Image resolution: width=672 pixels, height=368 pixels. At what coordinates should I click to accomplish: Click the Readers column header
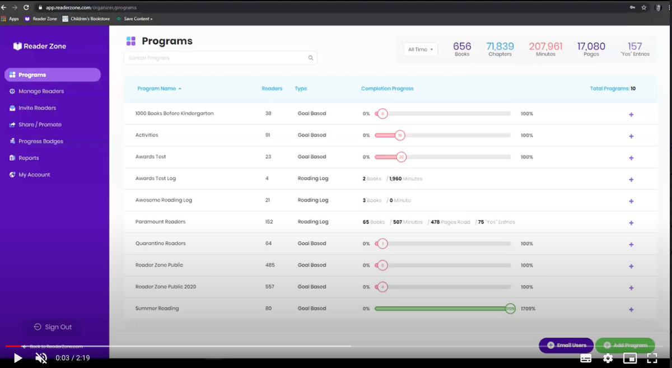click(272, 88)
